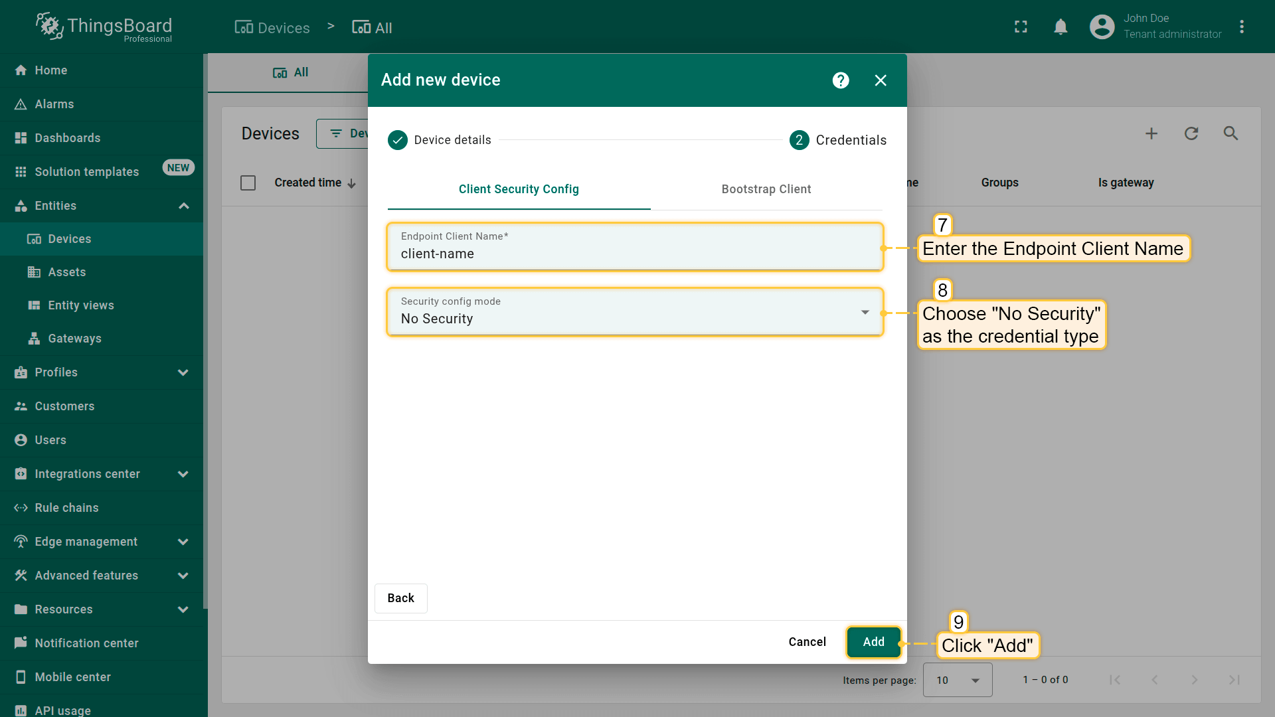Click the help question mark icon
Image resolution: width=1275 pixels, height=717 pixels.
coord(841,80)
